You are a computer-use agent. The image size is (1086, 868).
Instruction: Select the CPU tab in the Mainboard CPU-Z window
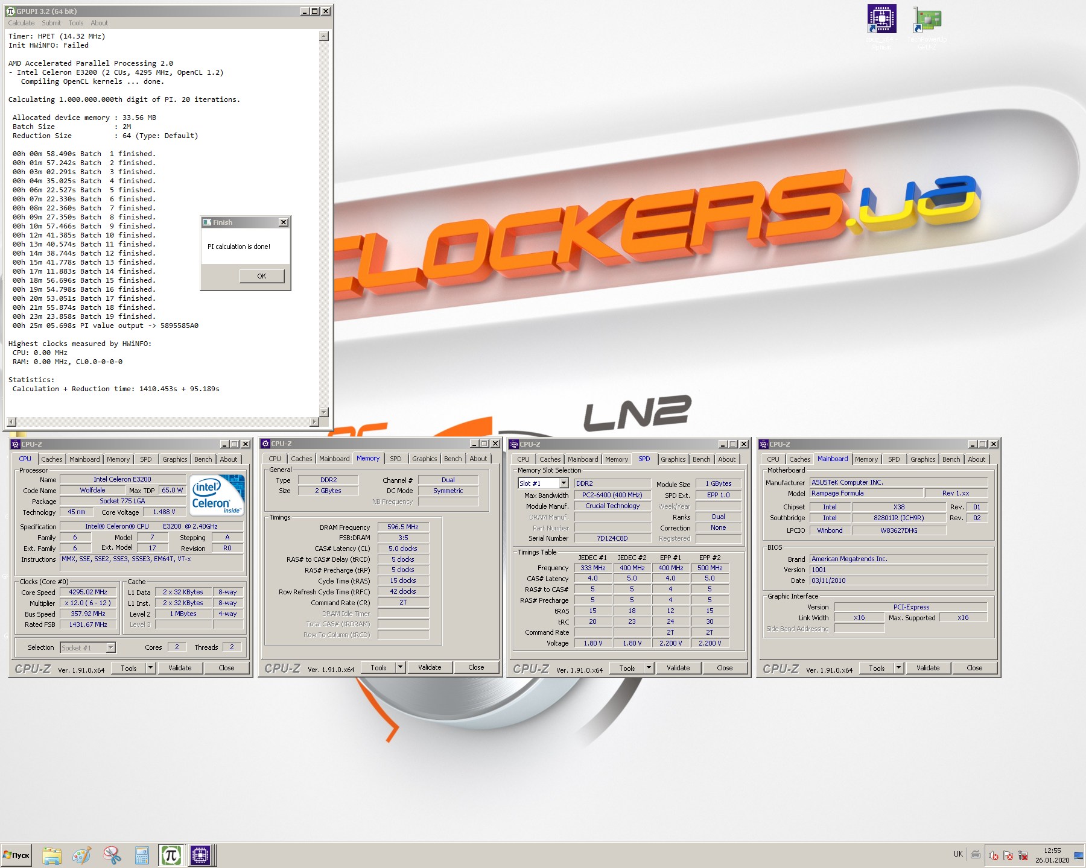click(x=773, y=459)
